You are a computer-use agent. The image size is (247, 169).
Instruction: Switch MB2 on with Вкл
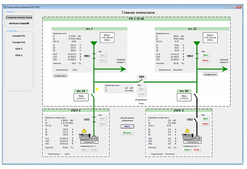(x=205, y=55)
